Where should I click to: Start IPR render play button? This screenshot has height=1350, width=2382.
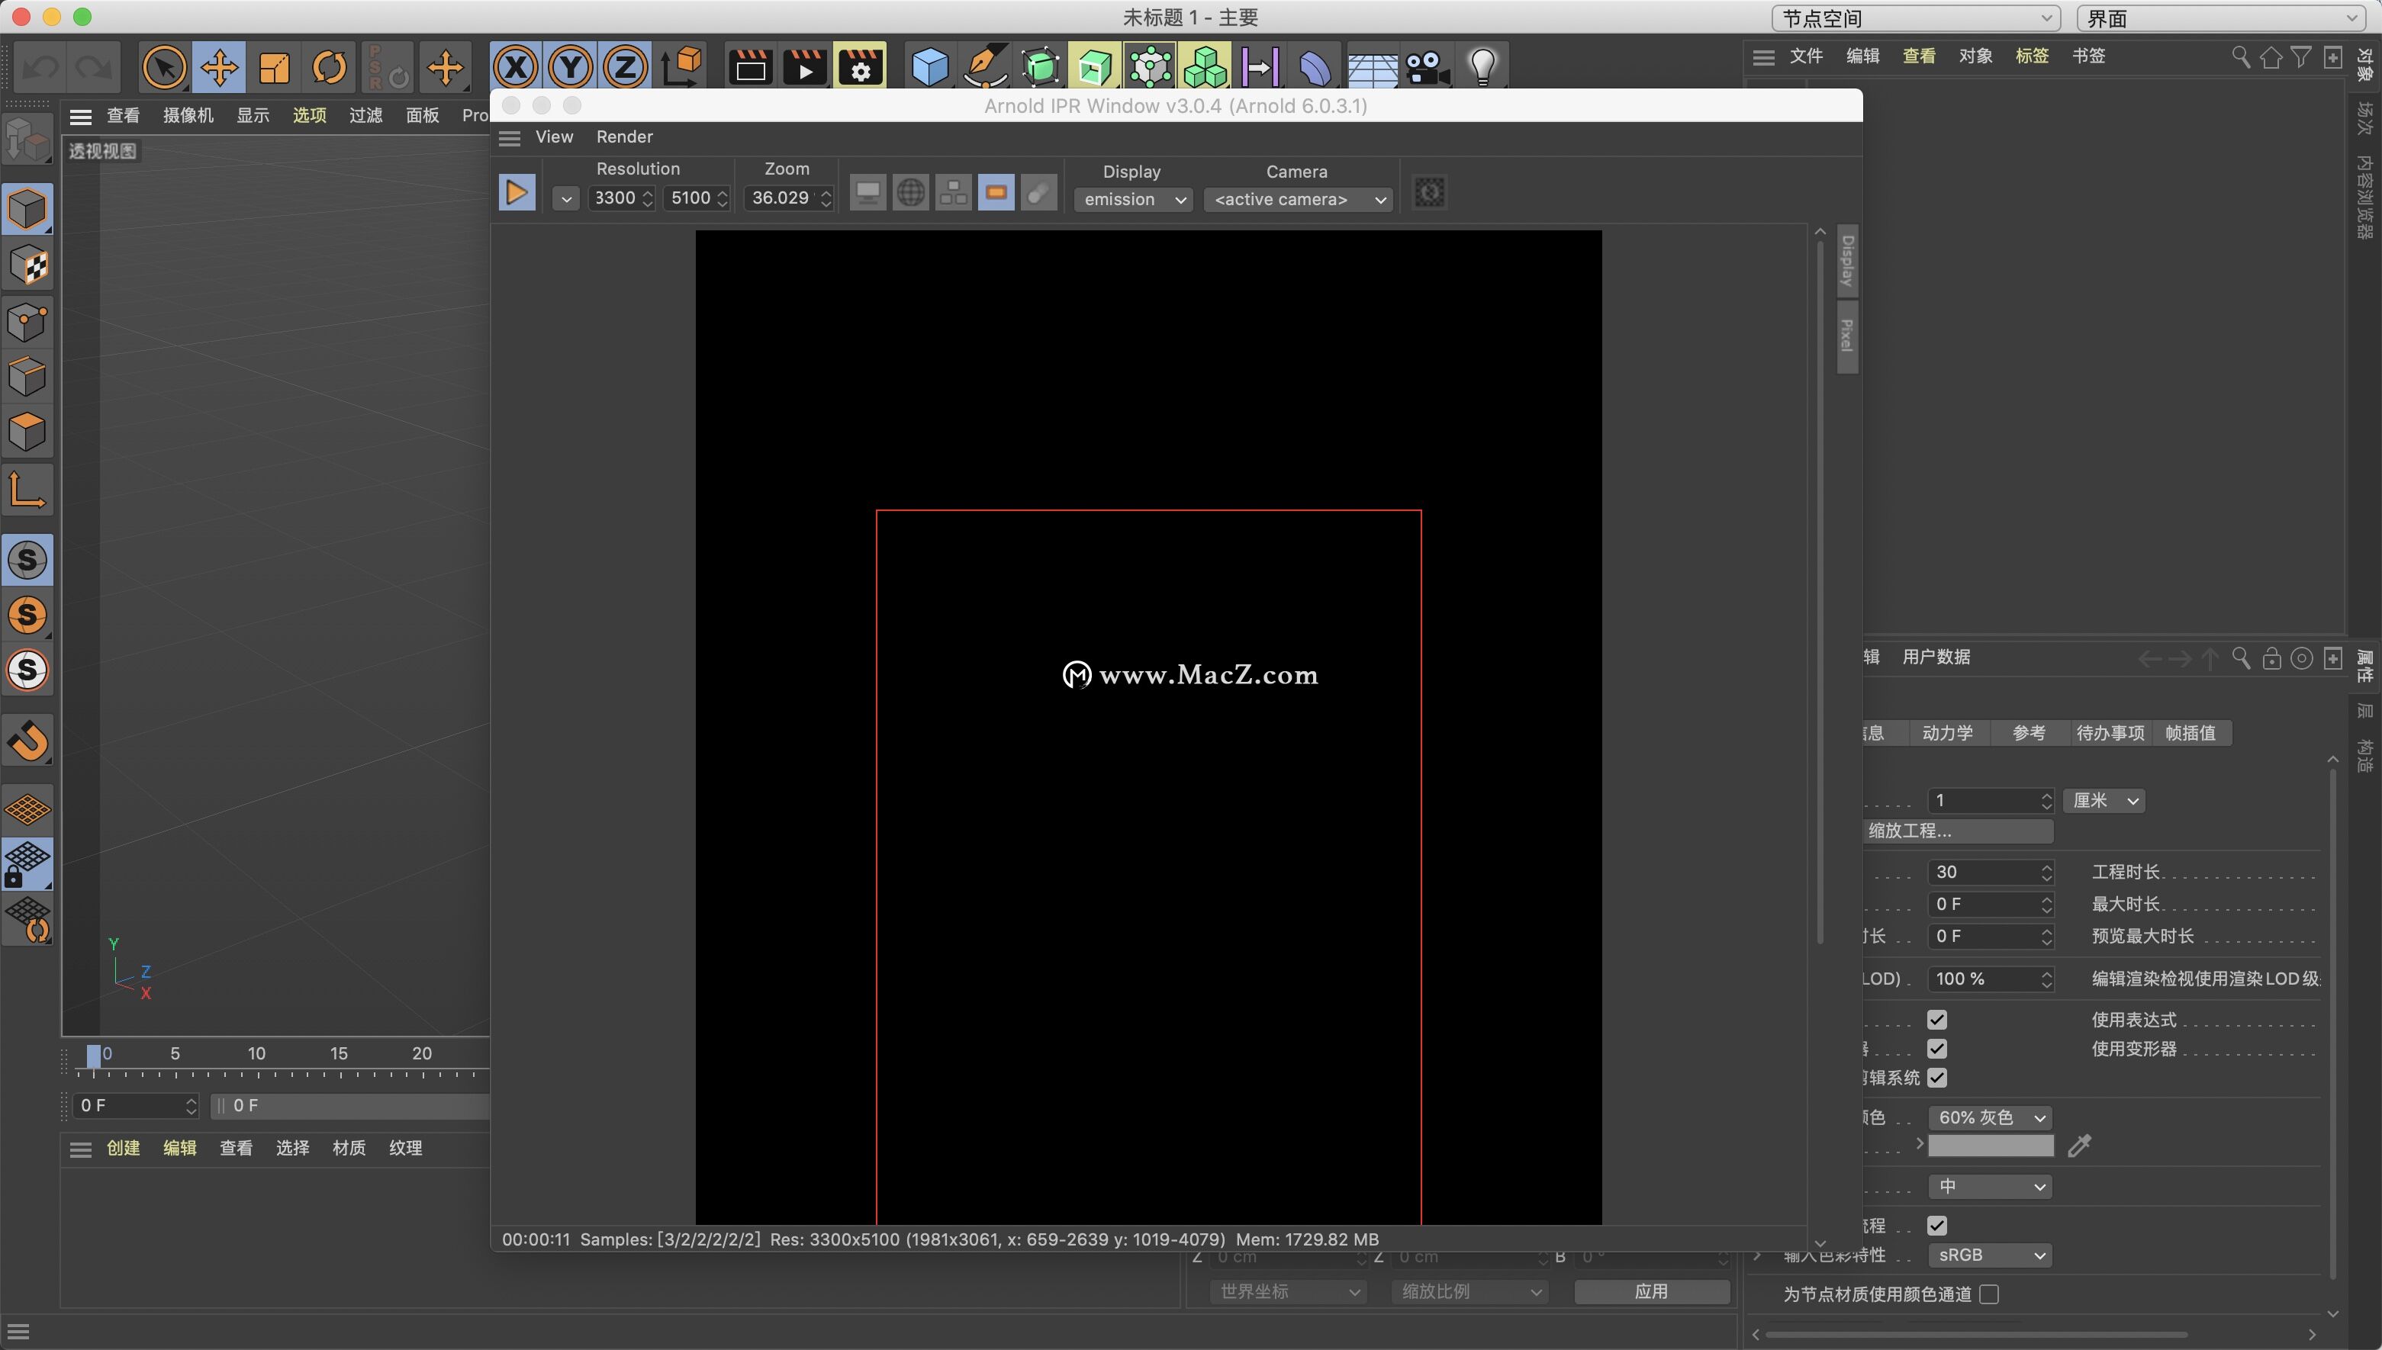[517, 193]
